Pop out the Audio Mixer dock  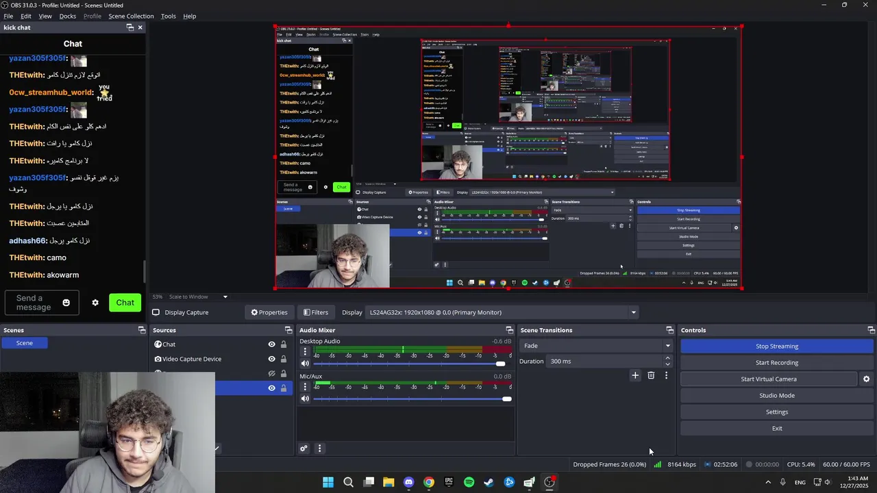click(509, 330)
